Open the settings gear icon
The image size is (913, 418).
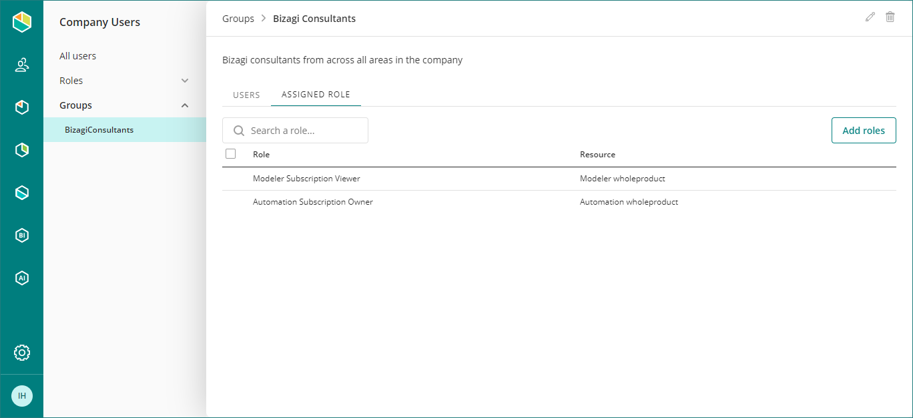[22, 353]
